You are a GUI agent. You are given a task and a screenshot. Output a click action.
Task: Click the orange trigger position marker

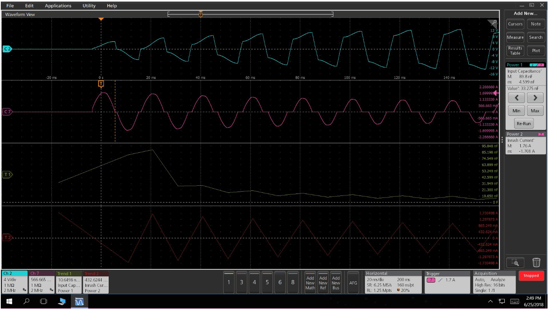(101, 19)
